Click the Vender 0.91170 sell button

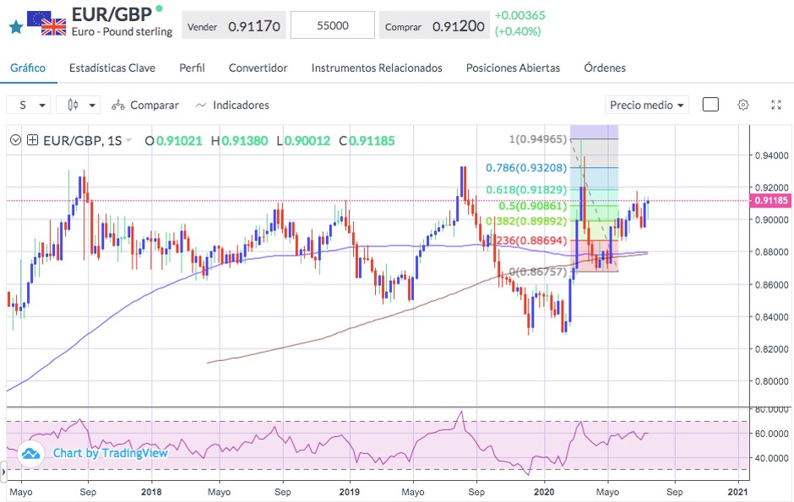(234, 26)
